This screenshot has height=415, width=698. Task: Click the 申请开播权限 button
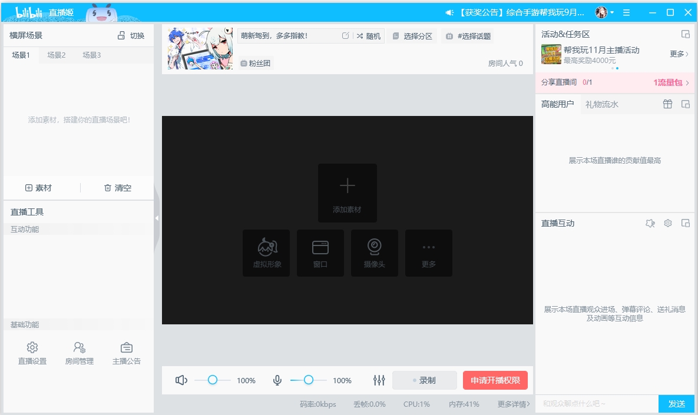[x=495, y=380]
